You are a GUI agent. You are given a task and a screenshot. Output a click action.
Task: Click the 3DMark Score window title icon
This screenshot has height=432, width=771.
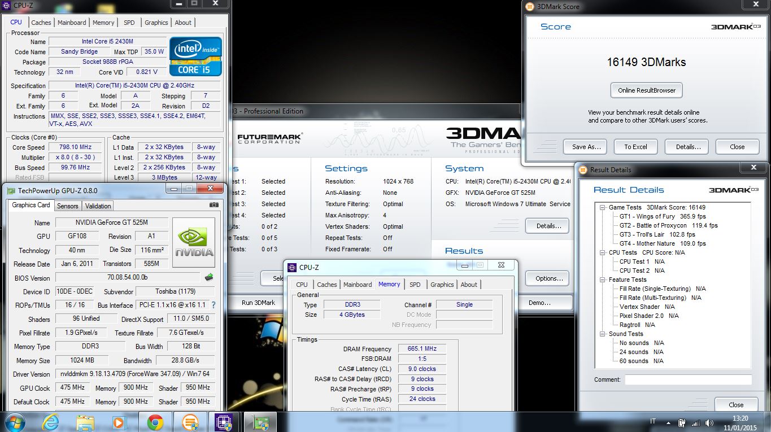(529, 7)
